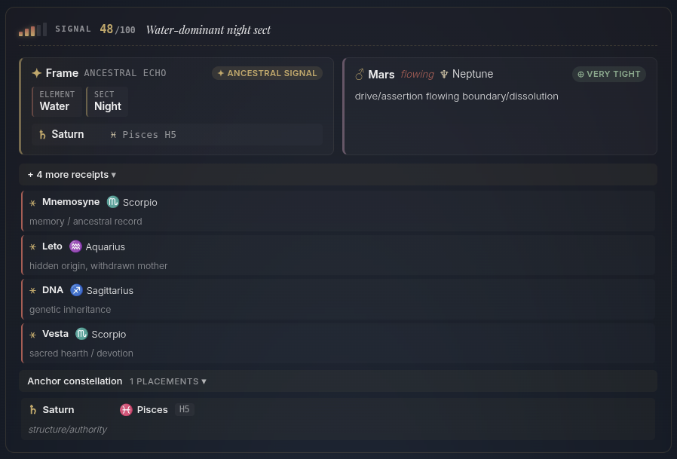Click the signal score 48/100
Image resolution: width=677 pixels, height=459 pixels.
pyautogui.click(x=118, y=29)
